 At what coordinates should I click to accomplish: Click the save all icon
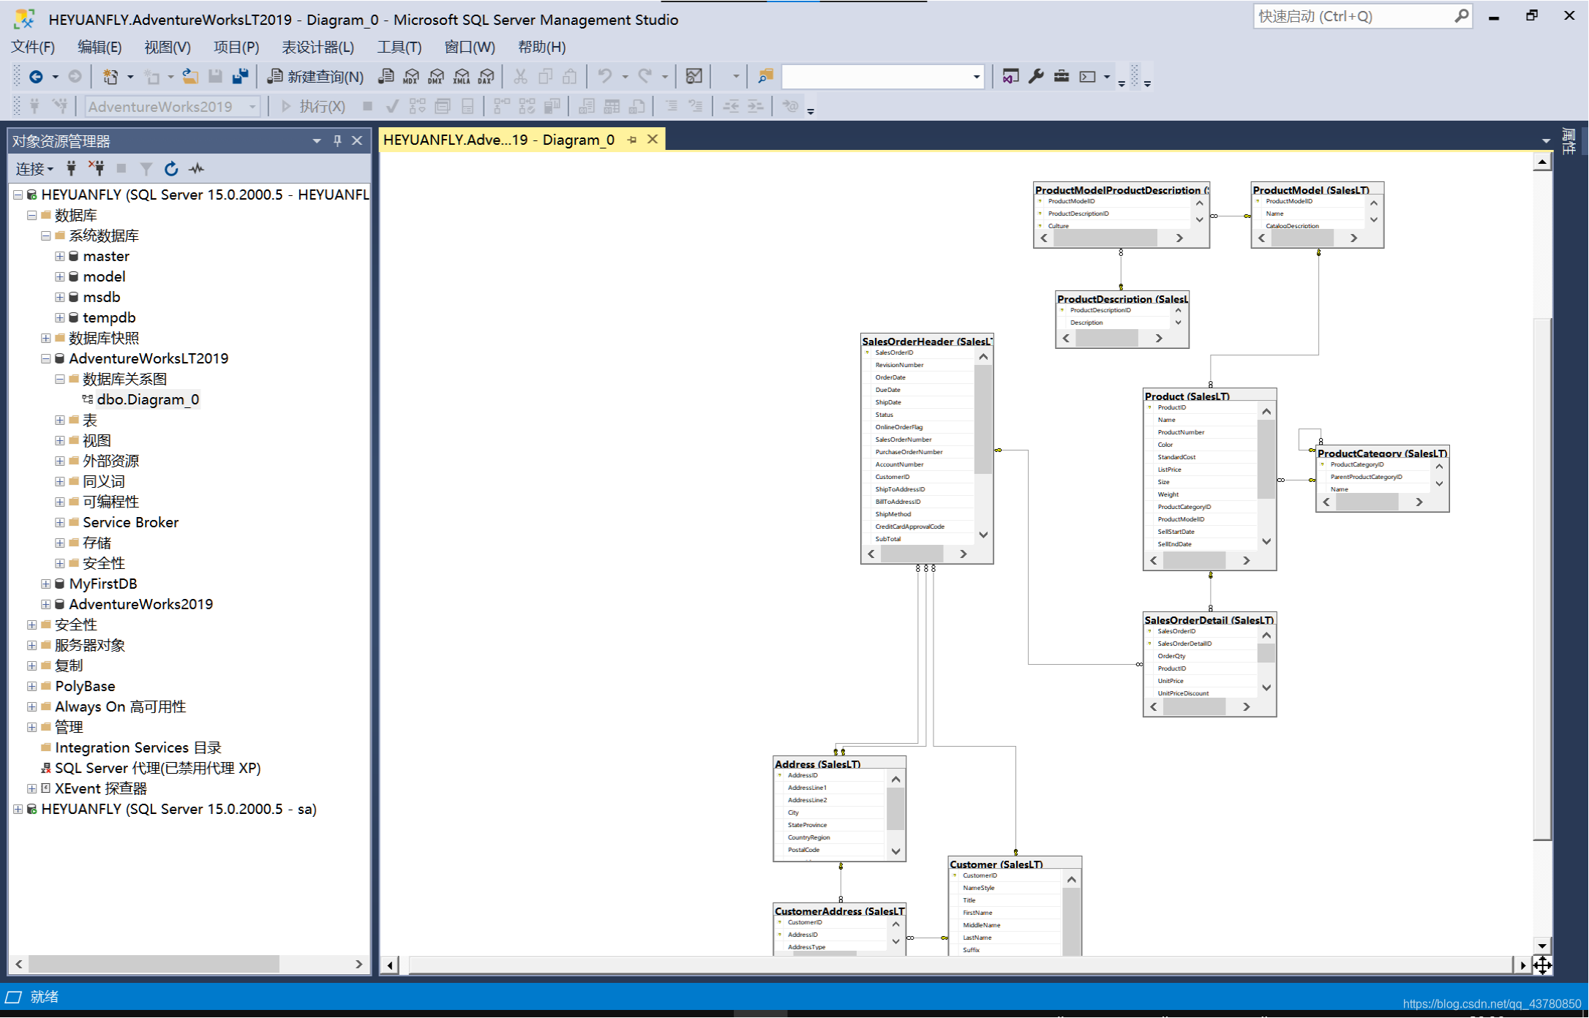click(x=240, y=76)
